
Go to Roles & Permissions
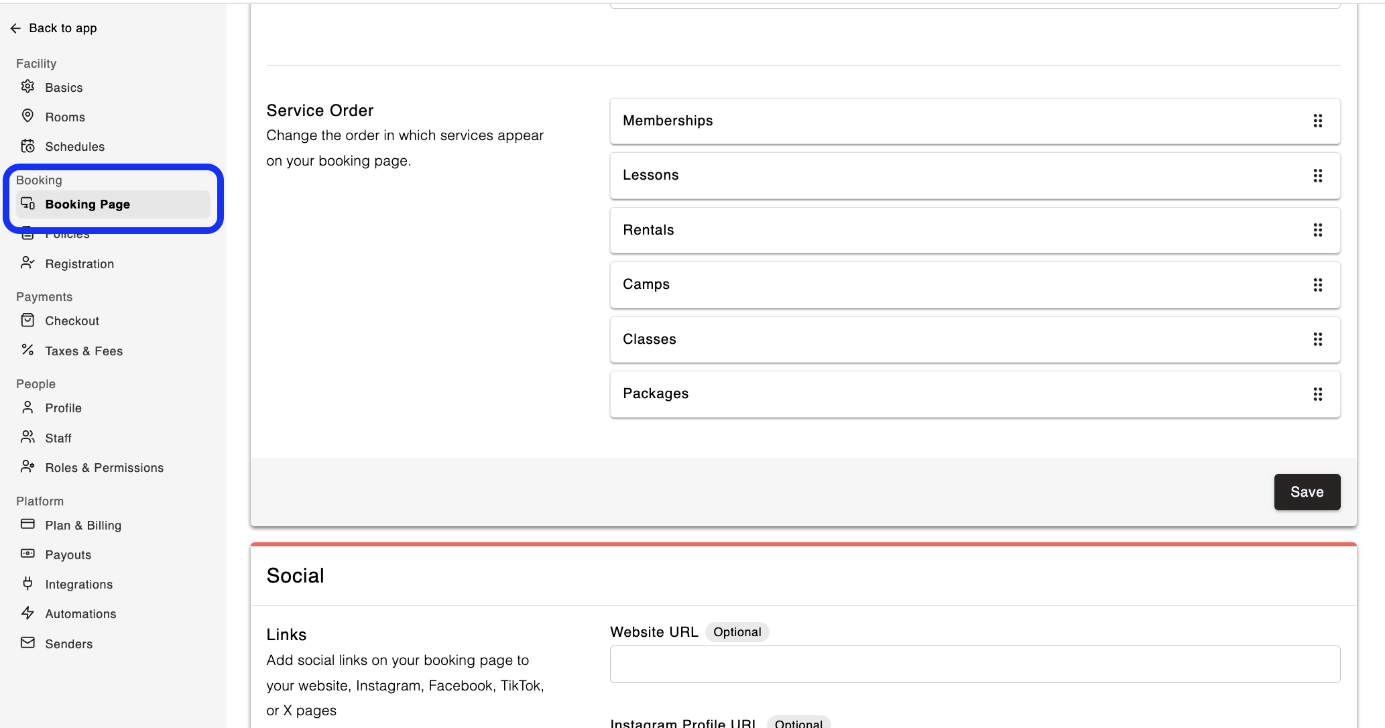coord(104,468)
